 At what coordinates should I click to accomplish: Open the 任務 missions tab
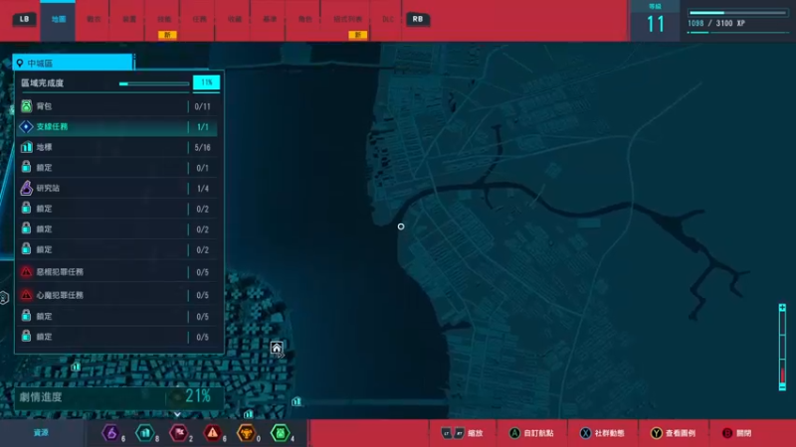[199, 19]
